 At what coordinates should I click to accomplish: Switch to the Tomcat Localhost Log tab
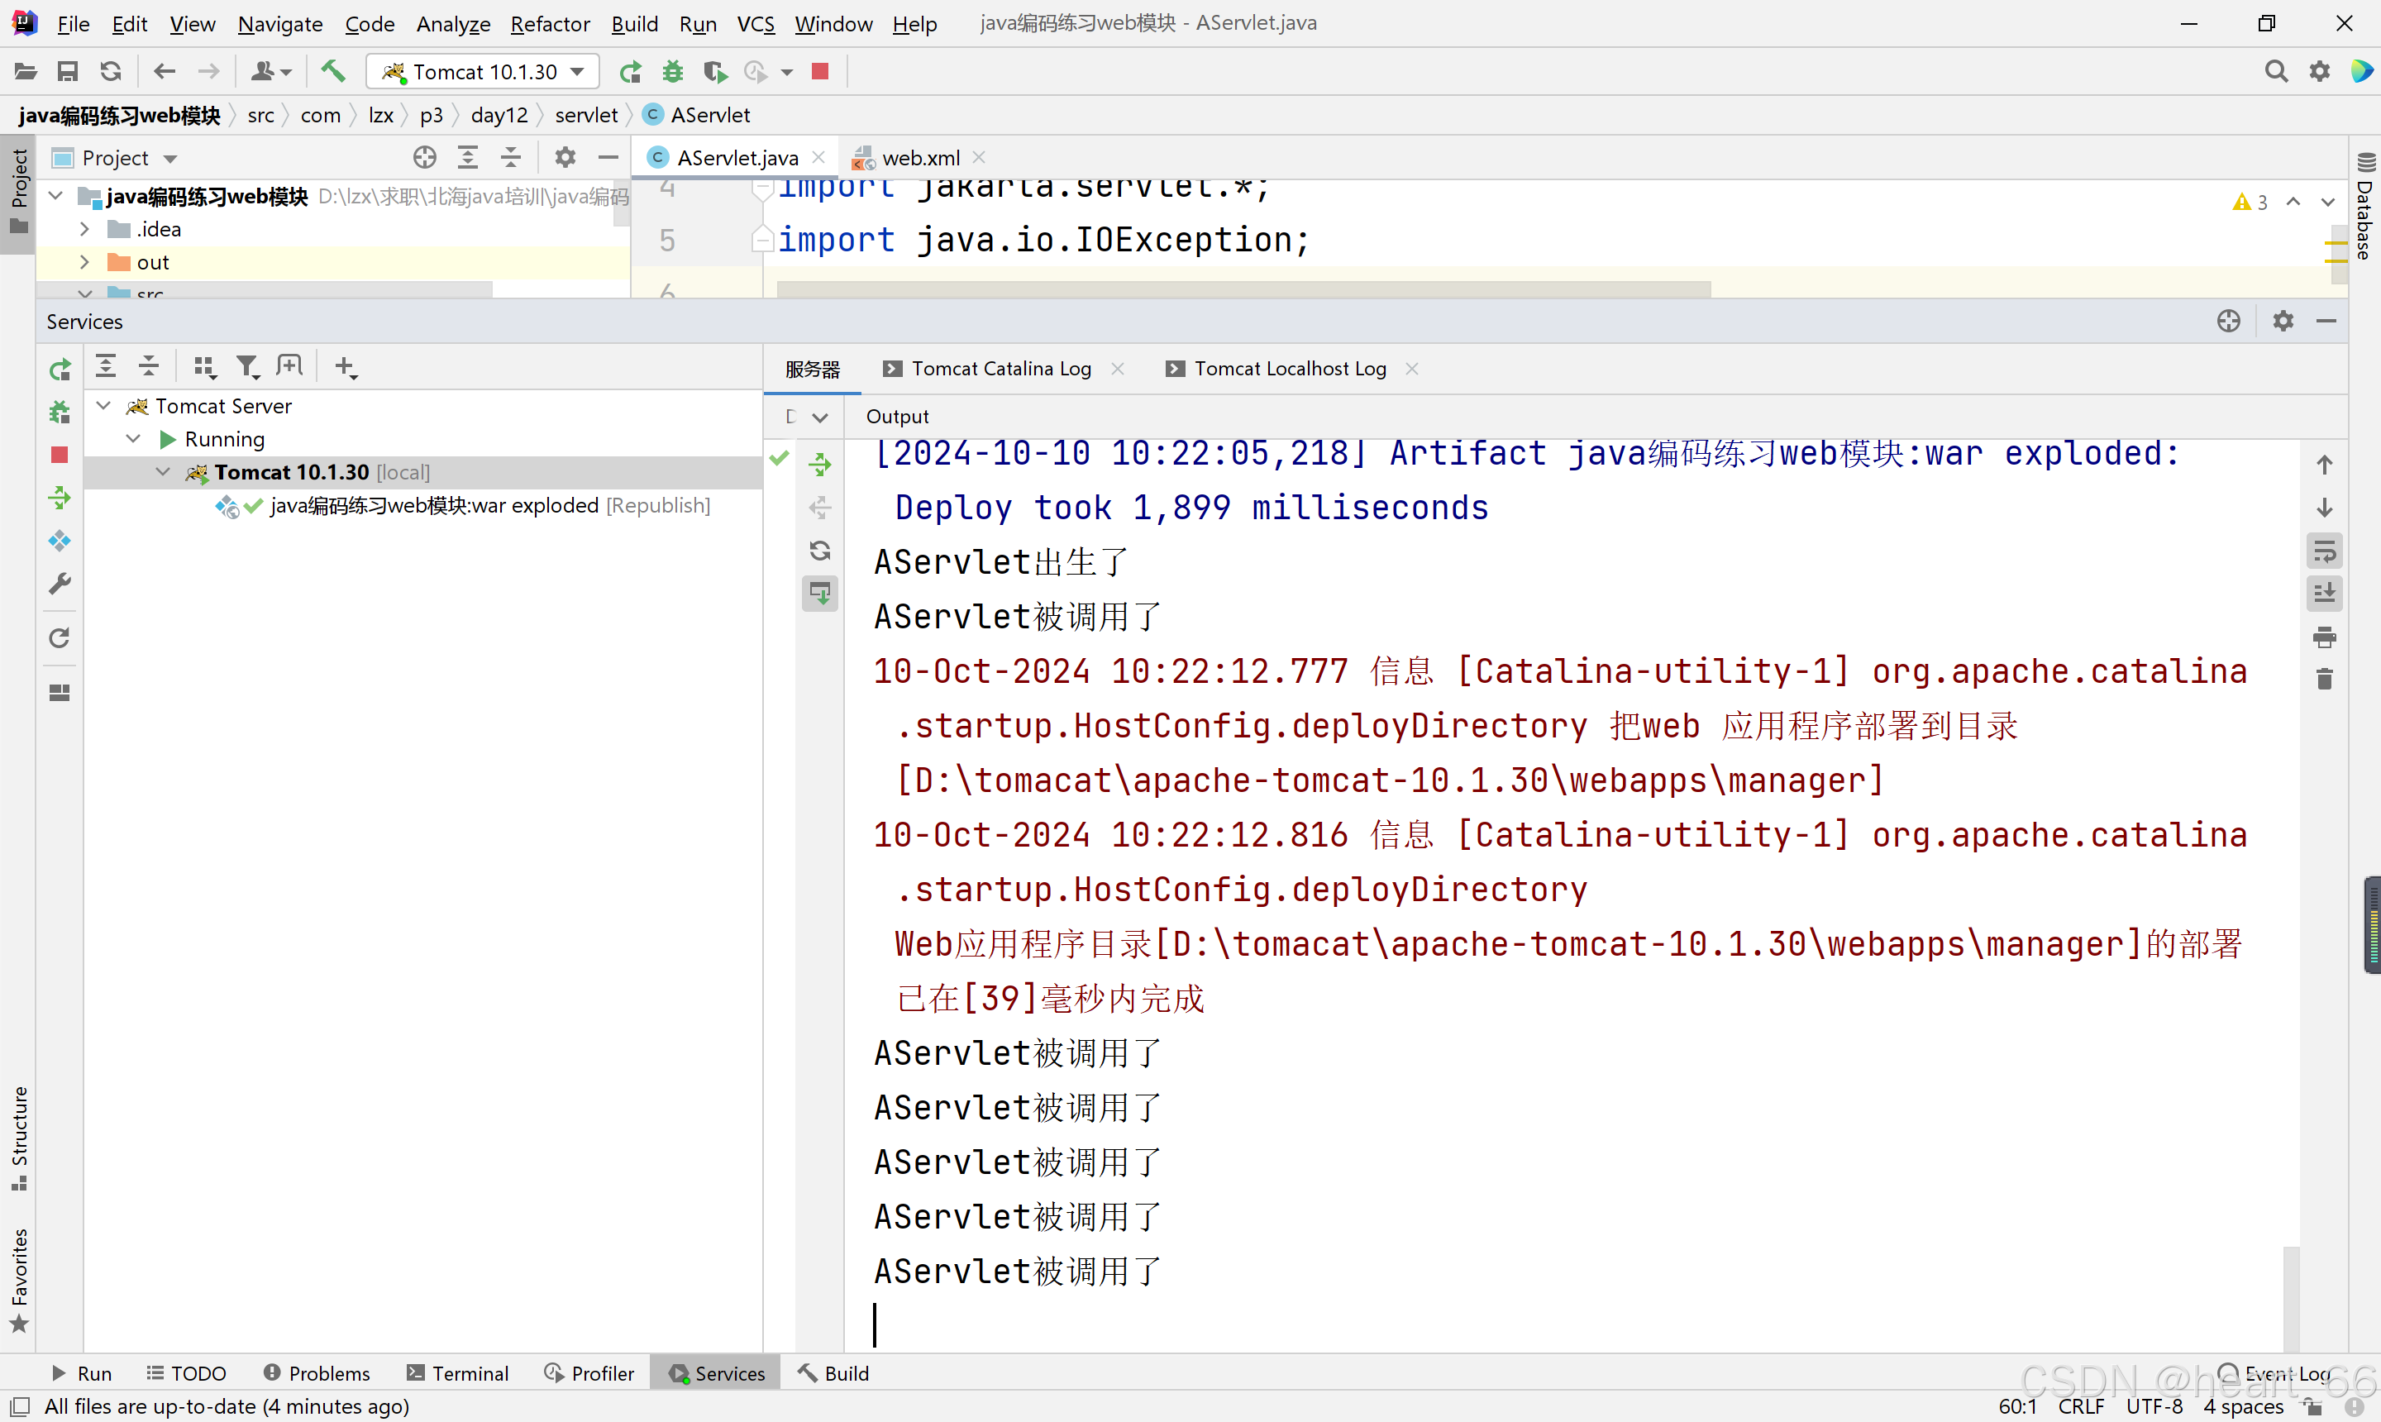click(1290, 368)
